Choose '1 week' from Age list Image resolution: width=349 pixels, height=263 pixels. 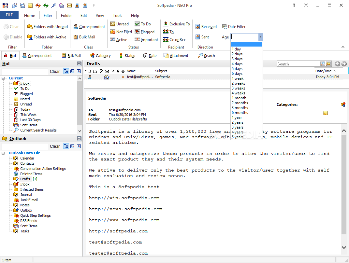[247, 78]
